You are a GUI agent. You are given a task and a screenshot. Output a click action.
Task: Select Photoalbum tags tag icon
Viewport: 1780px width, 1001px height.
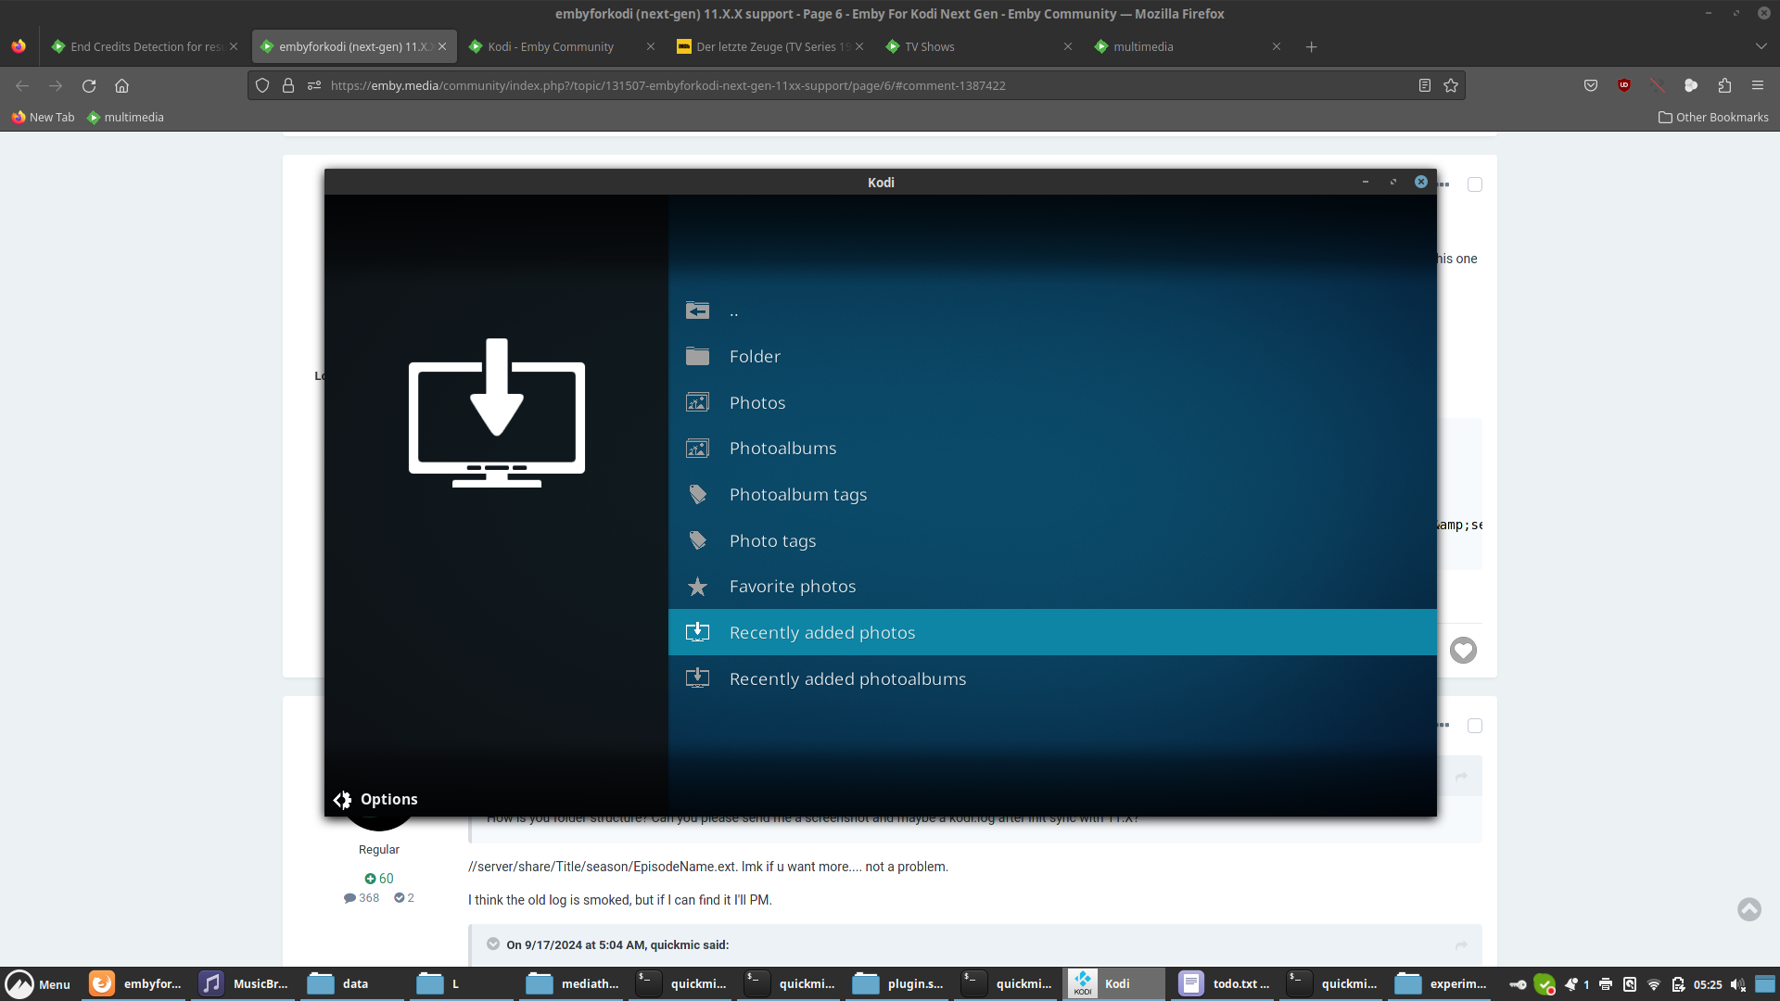point(697,495)
